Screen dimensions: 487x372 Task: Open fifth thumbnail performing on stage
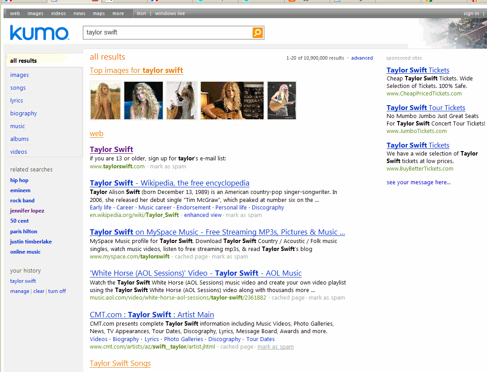pyautogui.click(x=282, y=101)
